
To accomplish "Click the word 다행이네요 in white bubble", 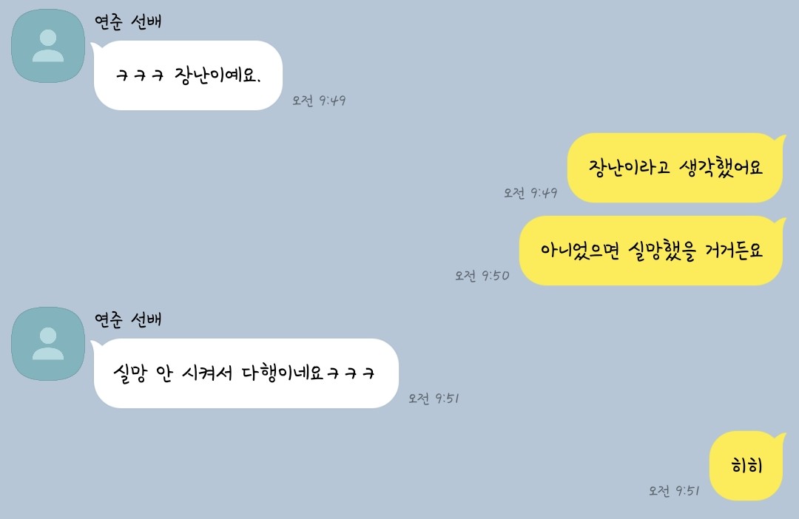I will [283, 373].
